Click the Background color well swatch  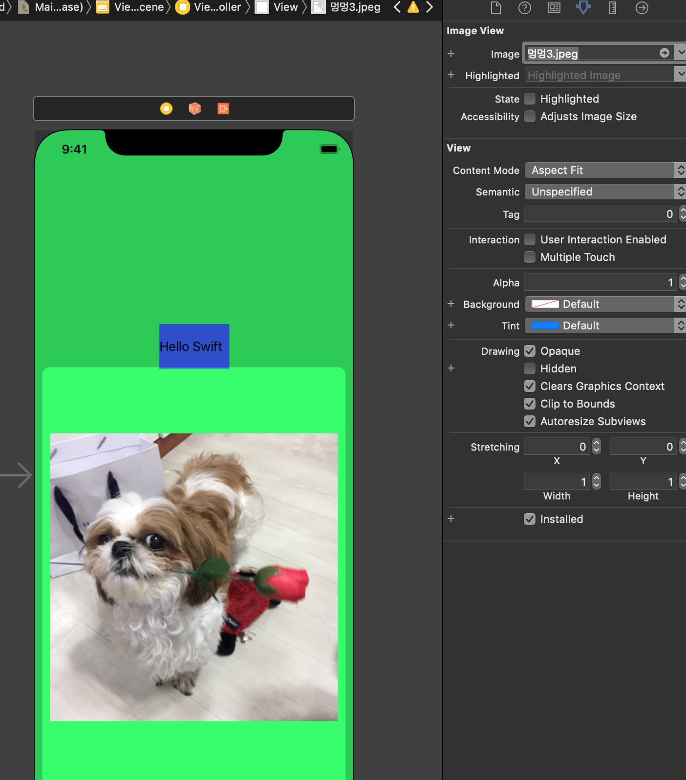point(545,304)
